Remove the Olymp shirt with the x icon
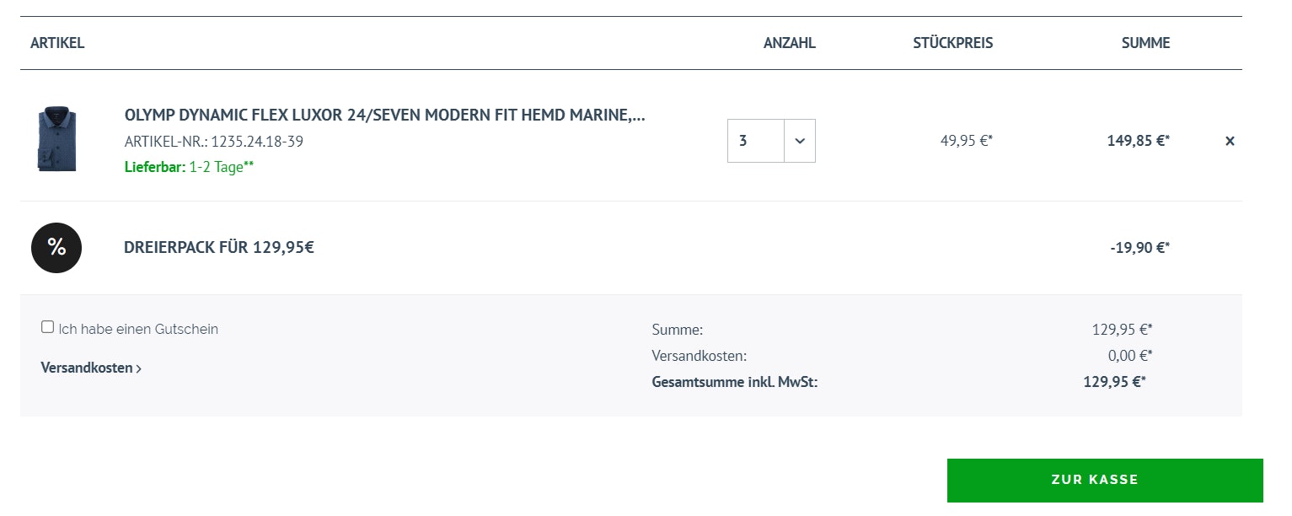Viewport: 1292px width, 516px height. (1230, 141)
